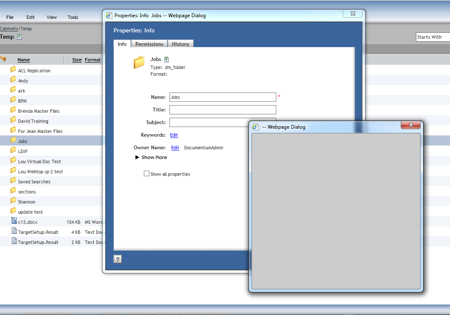Click into the Title input field
450x315 pixels.
tap(223, 110)
